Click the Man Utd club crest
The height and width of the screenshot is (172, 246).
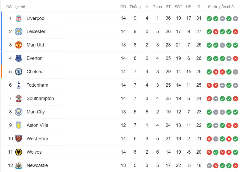(x=19, y=45)
